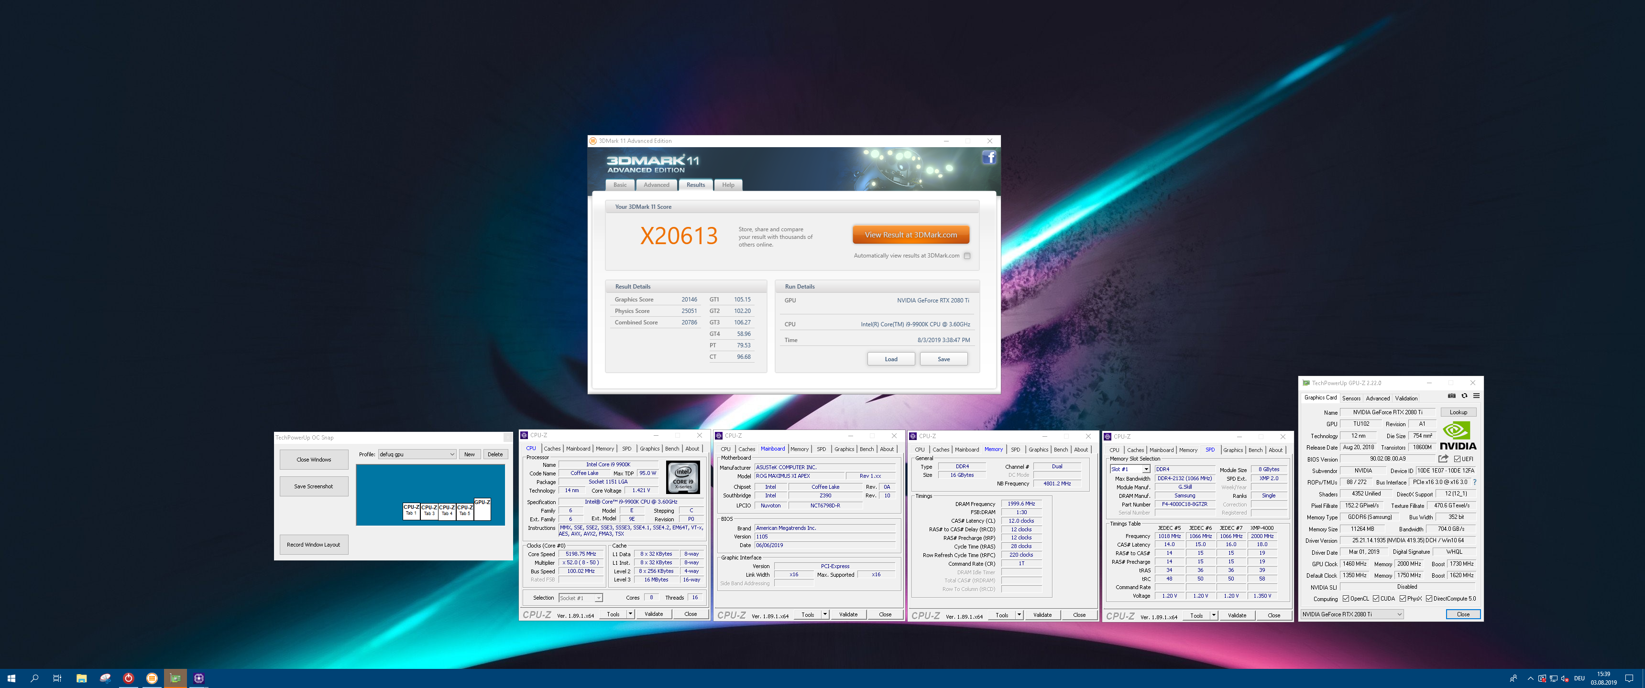Open Help tab in 3DMark 11
Image resolution: width=1645 pixels, height=688 pixels.
(728, 185)
